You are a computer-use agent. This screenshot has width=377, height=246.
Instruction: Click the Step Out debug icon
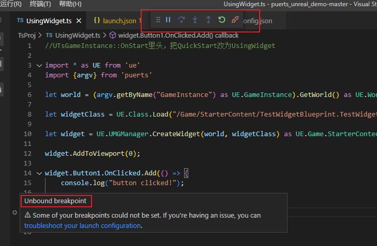tap(208, 20)
